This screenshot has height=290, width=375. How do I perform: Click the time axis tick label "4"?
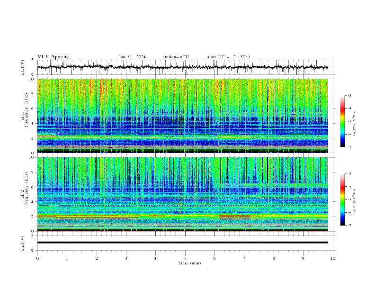155,258
